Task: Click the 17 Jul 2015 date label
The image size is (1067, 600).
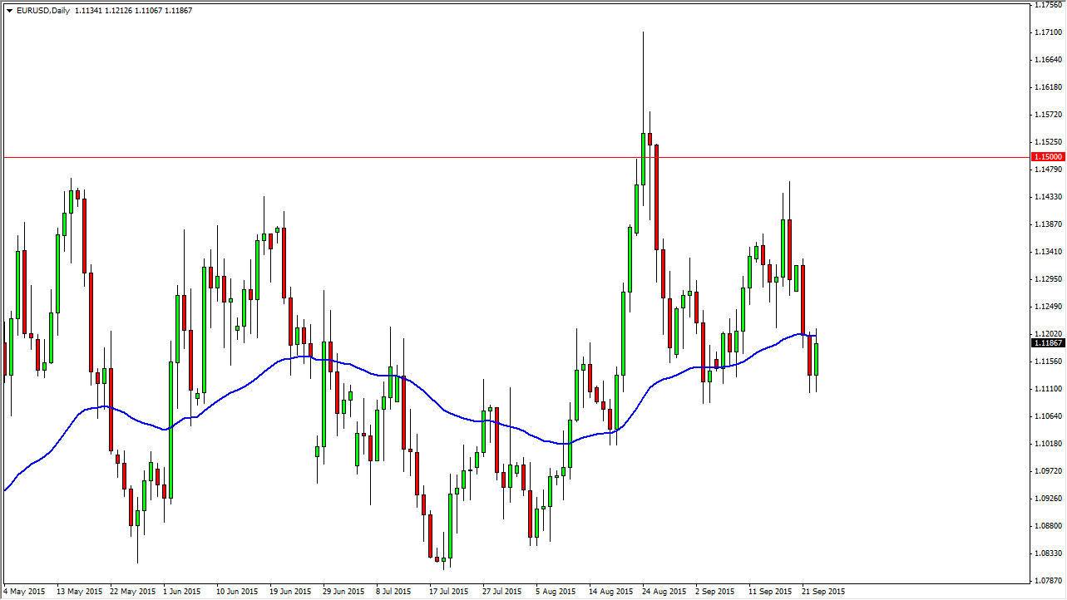Action: click(449, 592)
